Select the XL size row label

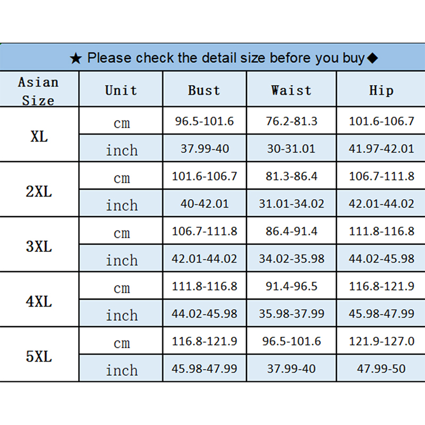[39, 135]
